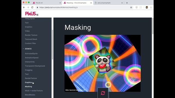
Task: Click the browser back arrow
Action: coord(24,7)
